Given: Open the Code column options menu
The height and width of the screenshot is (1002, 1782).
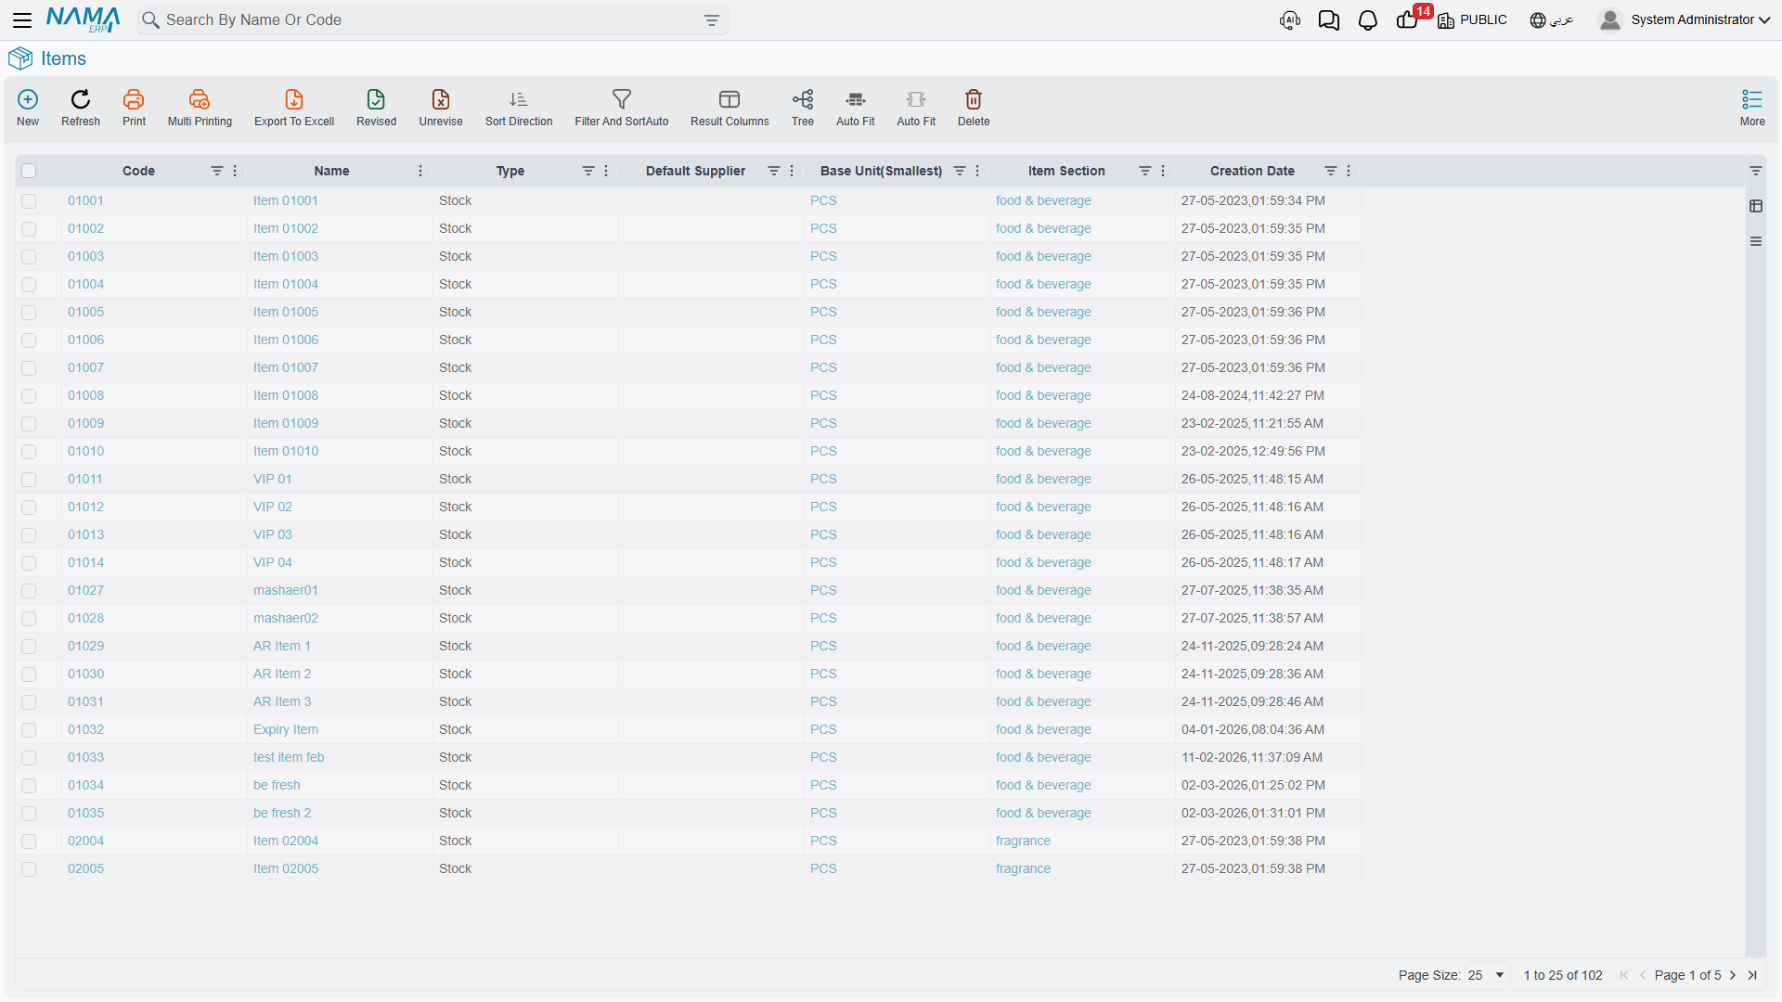Looking at the screenshot, I should click(x=235, y=171).
